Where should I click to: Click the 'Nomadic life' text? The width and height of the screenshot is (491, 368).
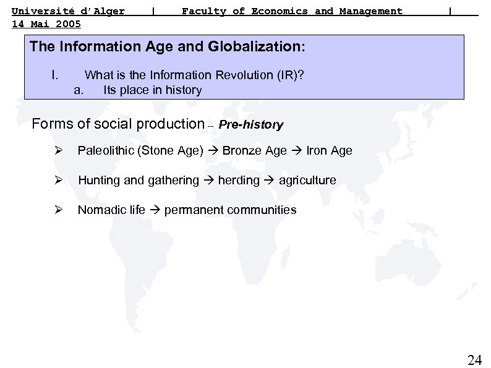111,210
